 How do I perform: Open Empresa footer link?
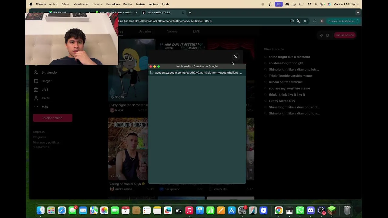[39, 132]
